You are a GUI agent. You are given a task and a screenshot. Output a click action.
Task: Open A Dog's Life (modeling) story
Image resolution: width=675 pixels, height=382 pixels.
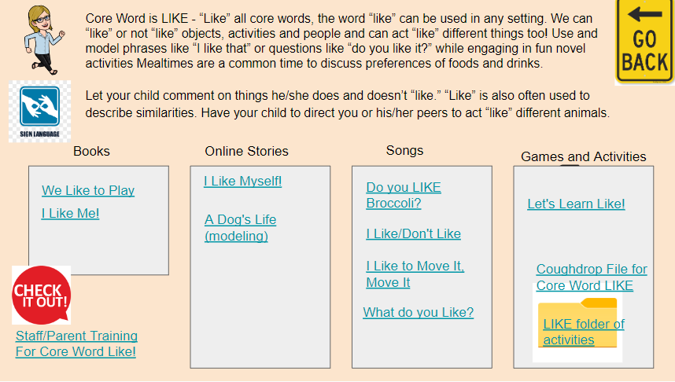[x=241, y=228]
